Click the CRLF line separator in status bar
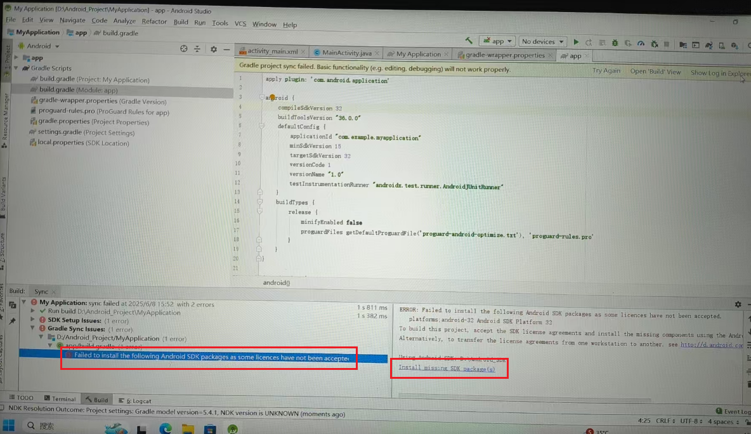This screenshot has height=434, width=751. [665, 421]
